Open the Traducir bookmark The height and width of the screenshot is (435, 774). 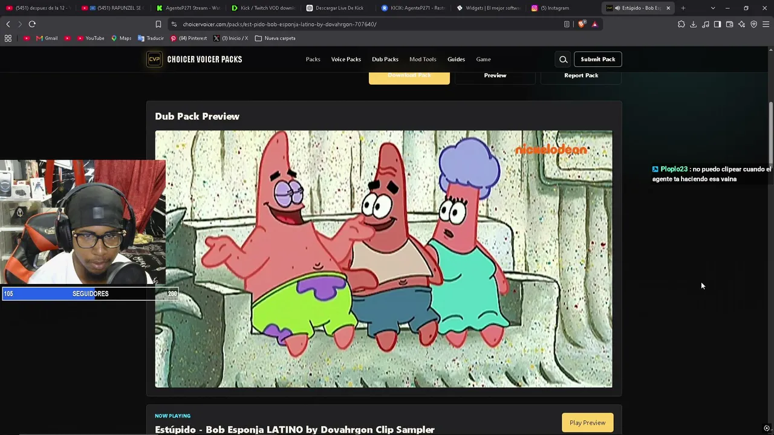tap(151, 38)
